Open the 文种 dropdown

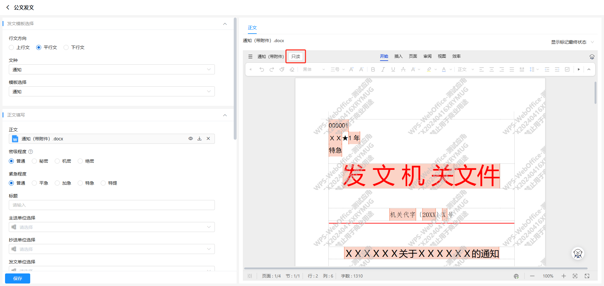point(112,69)
